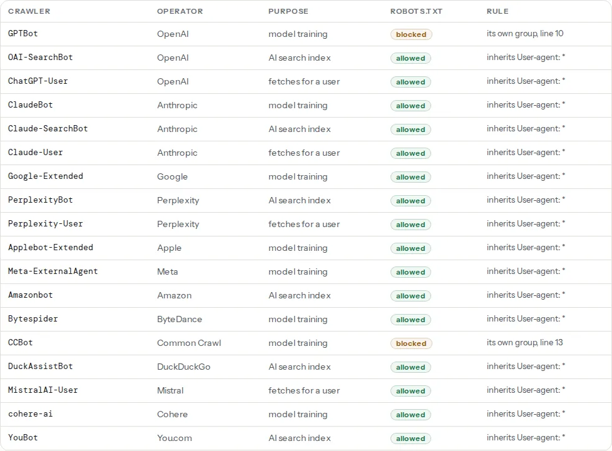Select the Claude-SearchBot crawler name

click(x=48, y=129)
